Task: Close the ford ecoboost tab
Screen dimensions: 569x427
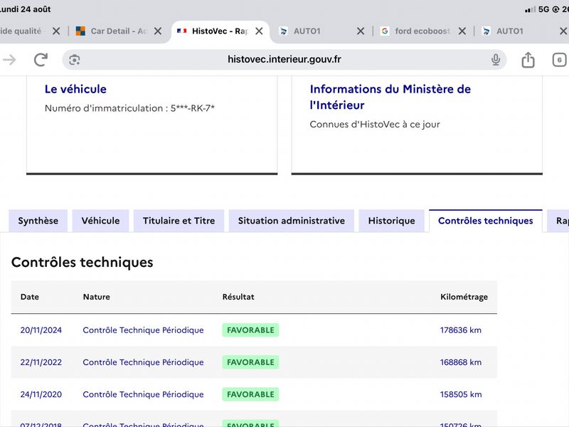Action: [462, 31]
